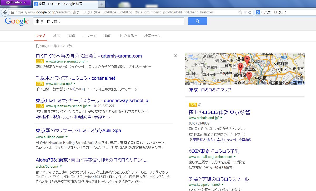Switch to the ニュース tab
This screenshot has height=191, width=316.
tap(90, 36)
